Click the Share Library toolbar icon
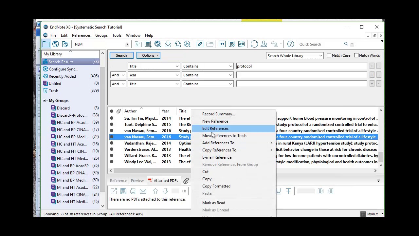Screen dimensions: 419x236 (x=264, y=44)
